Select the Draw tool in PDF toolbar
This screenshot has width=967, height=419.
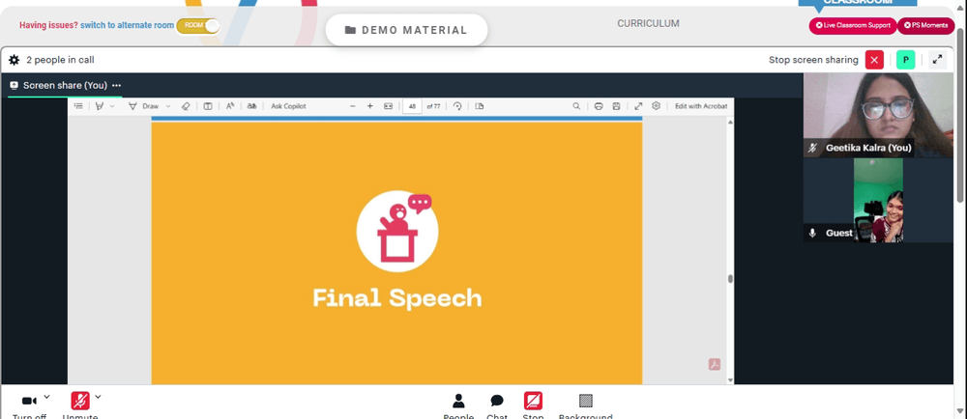143,106
